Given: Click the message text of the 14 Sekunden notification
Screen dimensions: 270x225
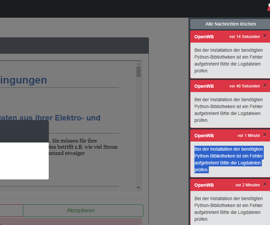Looking at the screenshot, I should click(228, 61).
